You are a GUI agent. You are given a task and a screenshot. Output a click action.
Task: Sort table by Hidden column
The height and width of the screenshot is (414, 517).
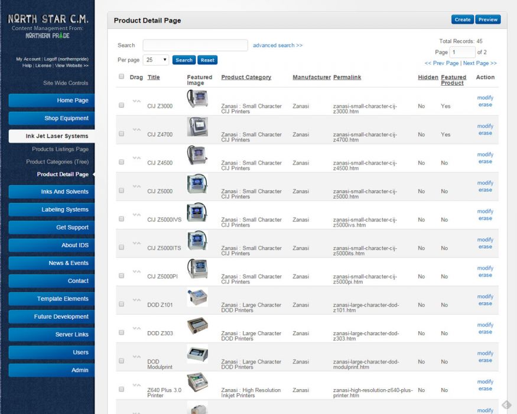tap(428, 77)
